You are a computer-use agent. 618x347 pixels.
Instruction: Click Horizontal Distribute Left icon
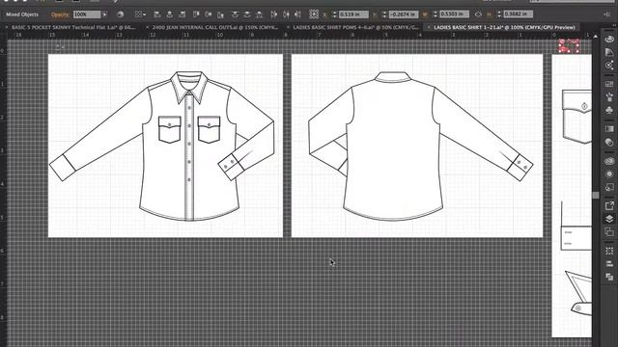274,14
